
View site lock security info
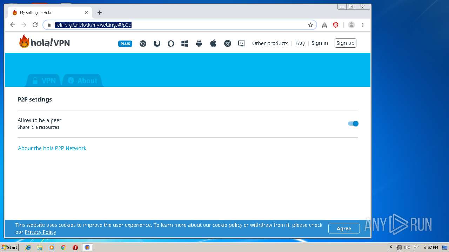pyautogui.click(x=49, y=25)
